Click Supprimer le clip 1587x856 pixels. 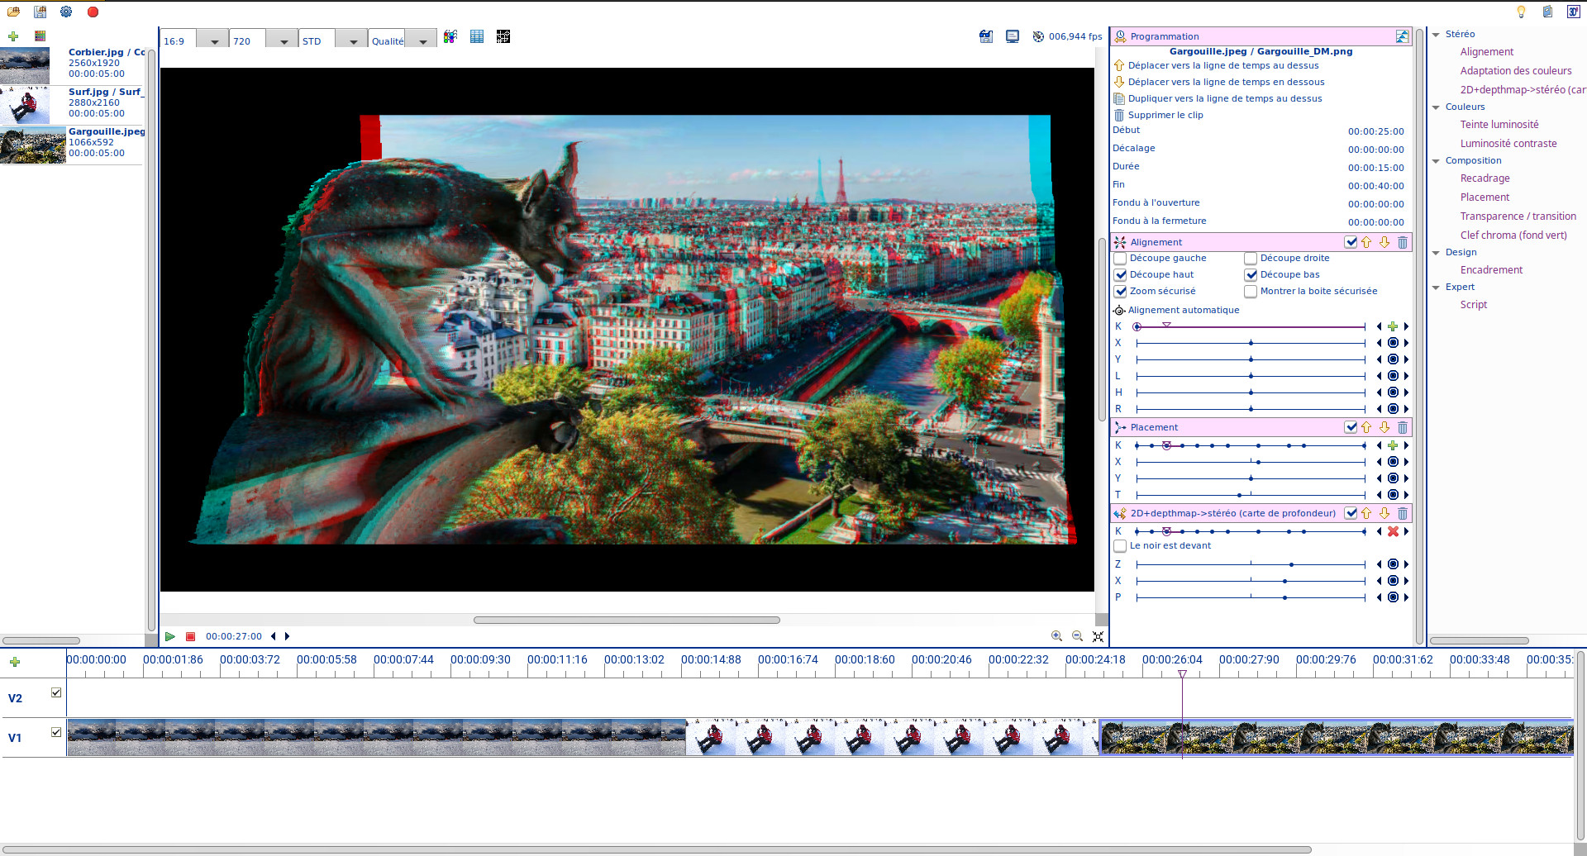[x=1165, y=116]
